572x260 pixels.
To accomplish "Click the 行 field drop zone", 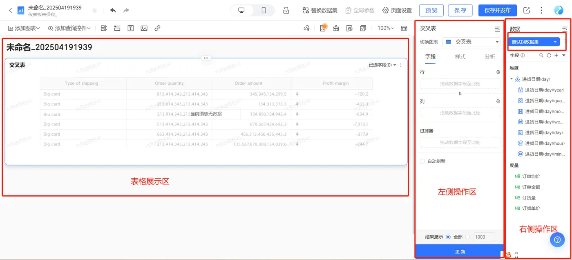I will (x=460, y=84).
